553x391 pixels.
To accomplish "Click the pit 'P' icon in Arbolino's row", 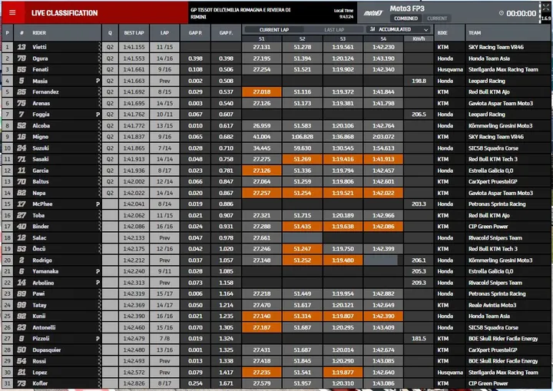I will pos(98,283).
